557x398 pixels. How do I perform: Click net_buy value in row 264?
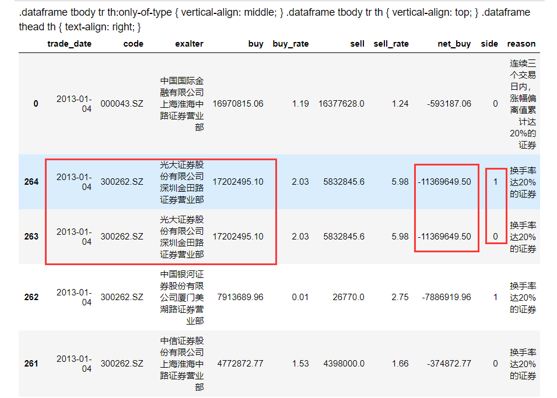(x=444, y=182)
